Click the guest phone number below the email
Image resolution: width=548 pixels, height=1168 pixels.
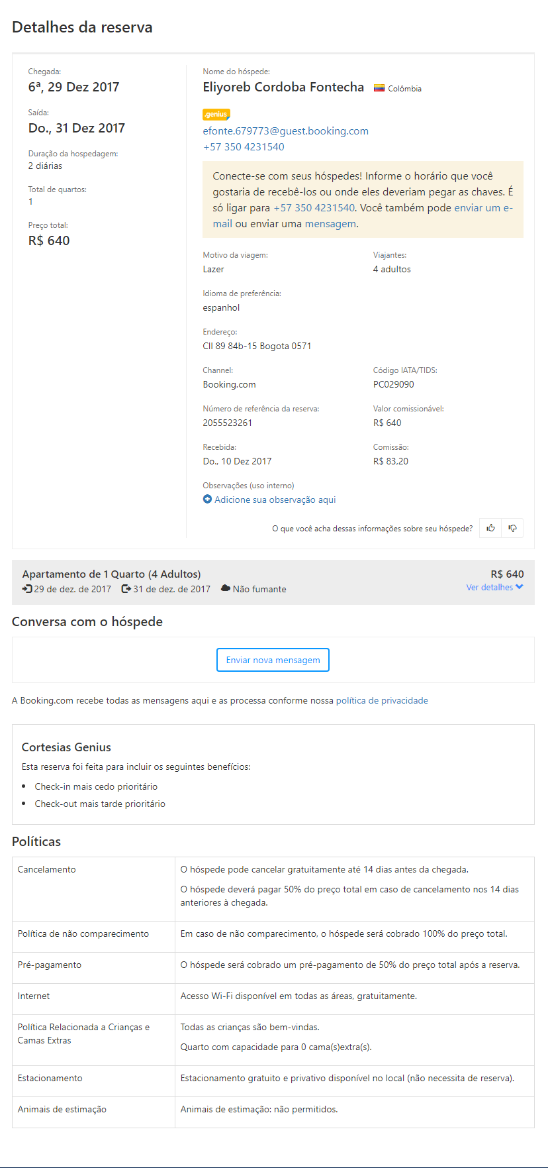(244, 147)
